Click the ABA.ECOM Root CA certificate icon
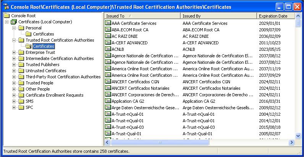This screenshot has height=157, width=304. [x=108, y=29]
